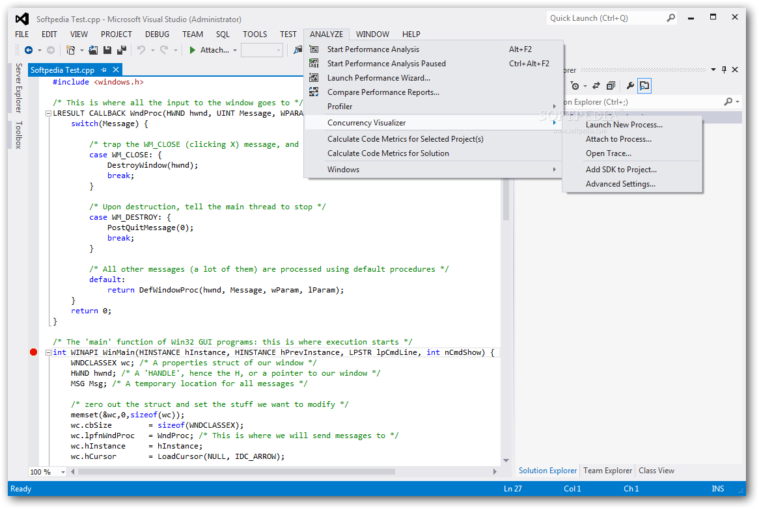The image size is (759, 509).
Task: Select Attach to Process... submenu item
Action: pyautogui.click(x=632, y=139)
